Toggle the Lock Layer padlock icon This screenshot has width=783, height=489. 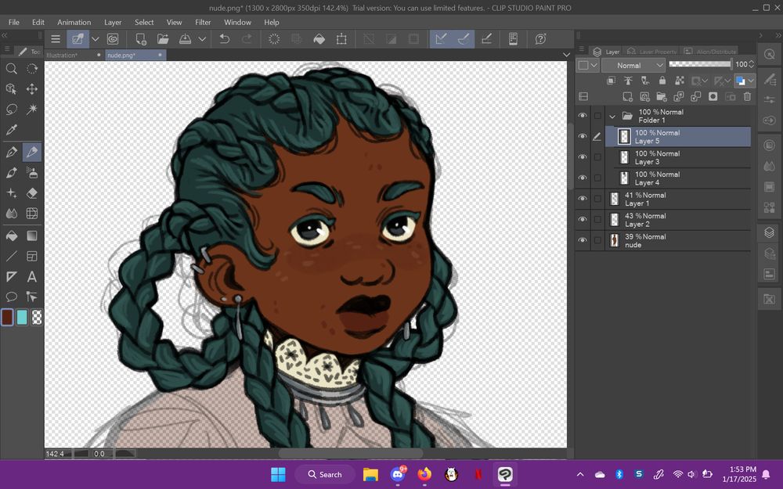662,81
